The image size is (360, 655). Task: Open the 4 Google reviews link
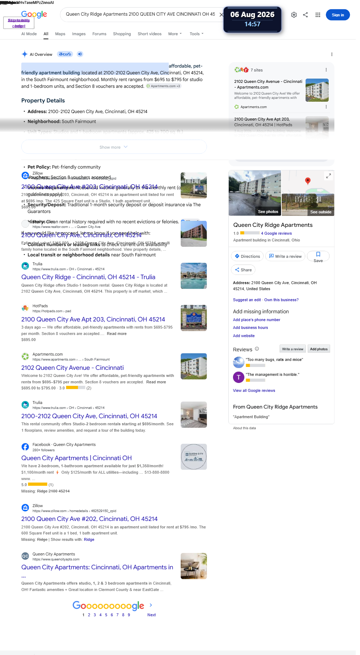(x=276, y=233)
